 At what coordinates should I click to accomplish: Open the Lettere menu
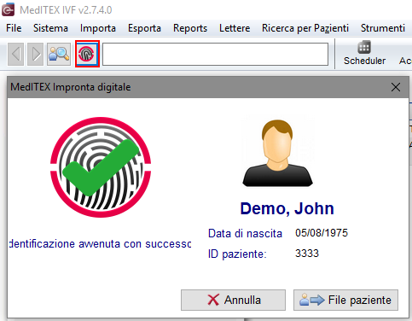[235, 28]
